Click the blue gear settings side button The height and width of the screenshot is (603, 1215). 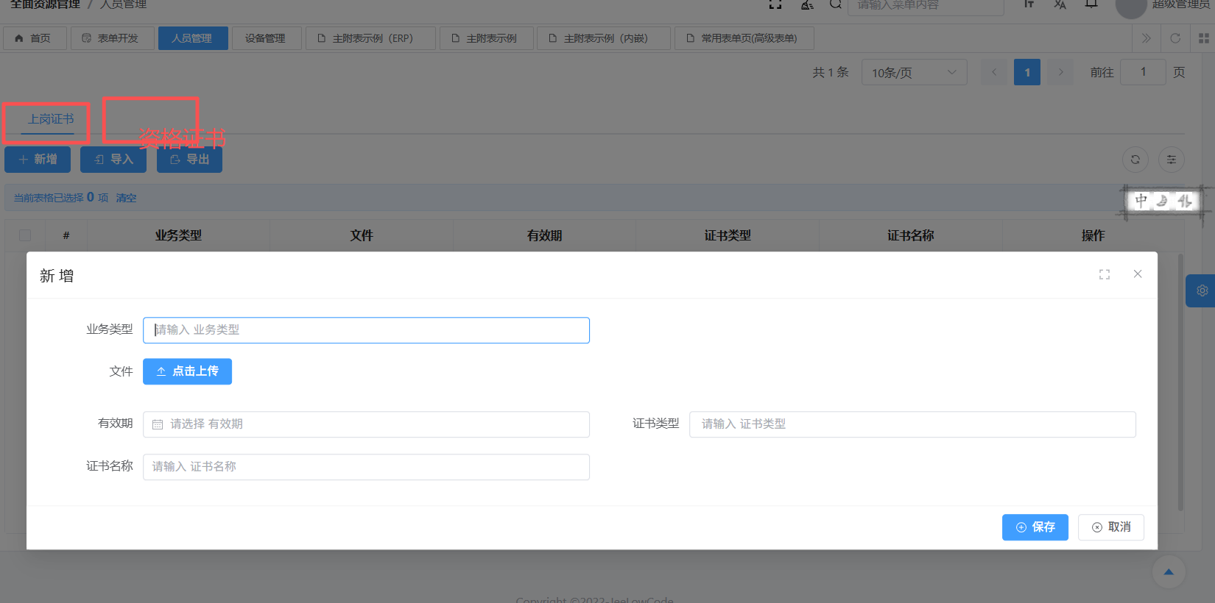tap(1202, 290)
